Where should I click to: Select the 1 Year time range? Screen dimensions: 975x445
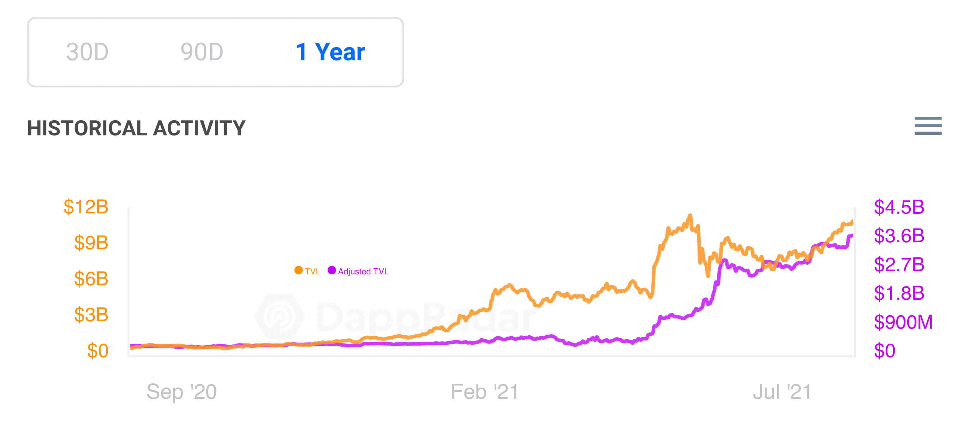click(330, 52)
